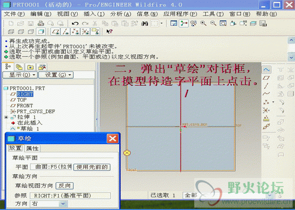Viewport: 295px width, 210px height.
Task: Click the Undo arrow icon
Action: 75,23
